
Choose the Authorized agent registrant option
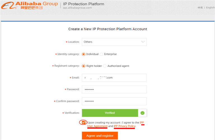pos(105,66)
